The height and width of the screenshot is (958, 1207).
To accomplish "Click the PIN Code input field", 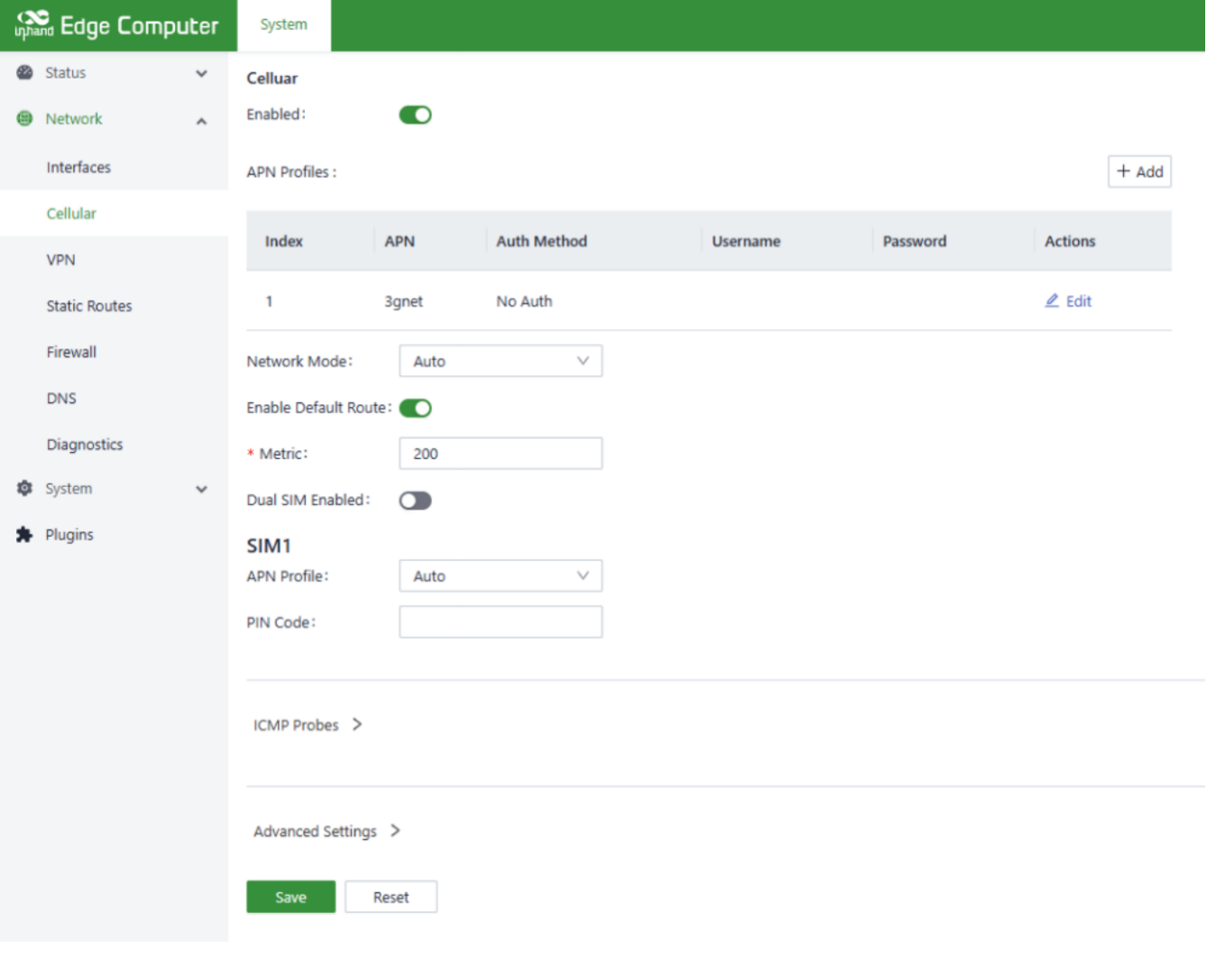I will coord(500,622).
